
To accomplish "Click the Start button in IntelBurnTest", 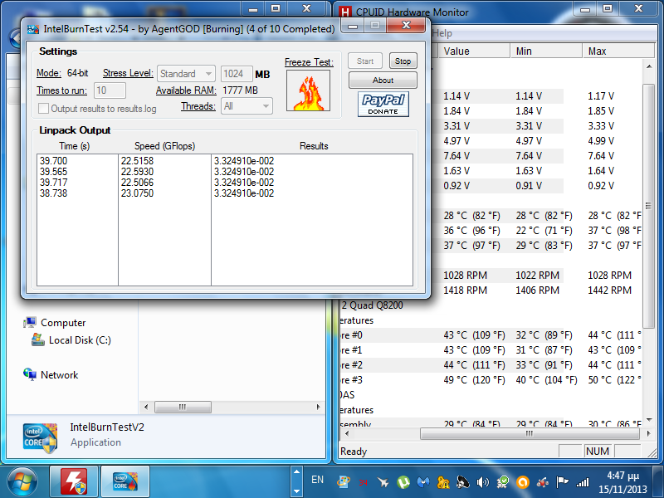I will tap(365, 61).
